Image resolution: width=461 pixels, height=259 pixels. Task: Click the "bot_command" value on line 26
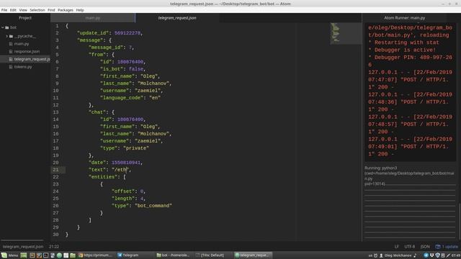[x=153, y=206]
